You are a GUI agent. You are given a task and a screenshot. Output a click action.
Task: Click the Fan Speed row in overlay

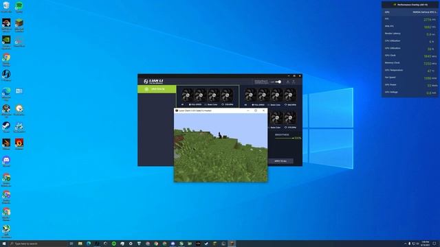[410, 78]
